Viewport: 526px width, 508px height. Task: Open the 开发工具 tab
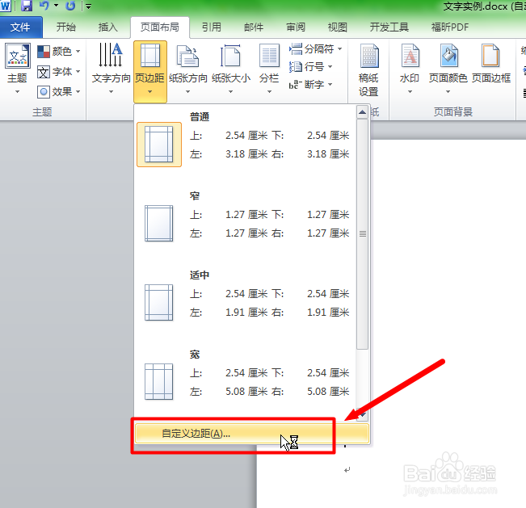(389, 27)
